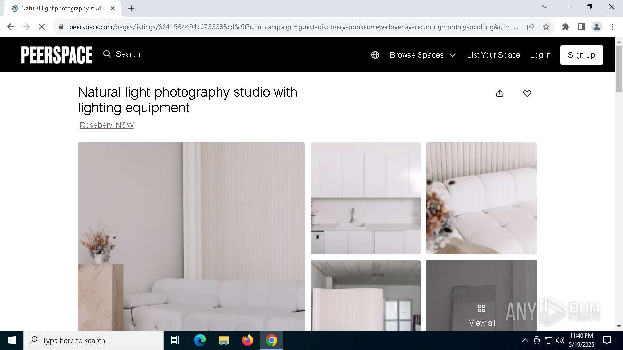Stop loading the page
The height and width of the screenshot is (350, 623).
(x=42, y=27)
